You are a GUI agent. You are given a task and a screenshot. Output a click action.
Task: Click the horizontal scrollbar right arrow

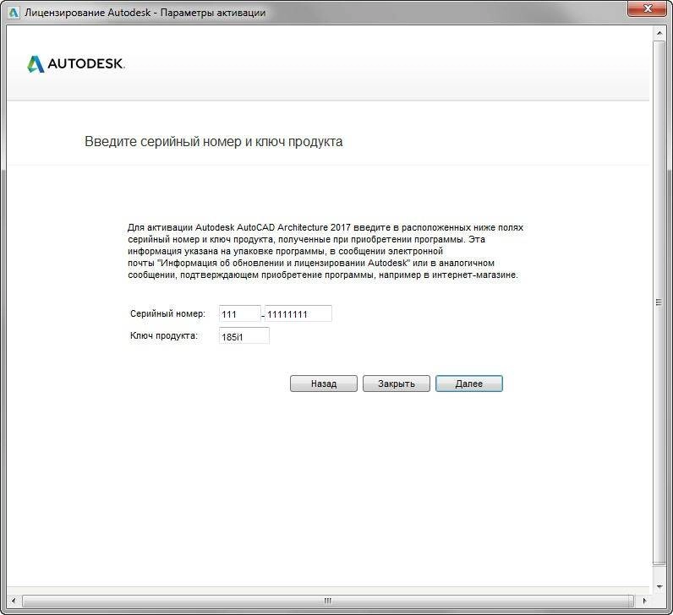tap(644, 601)
